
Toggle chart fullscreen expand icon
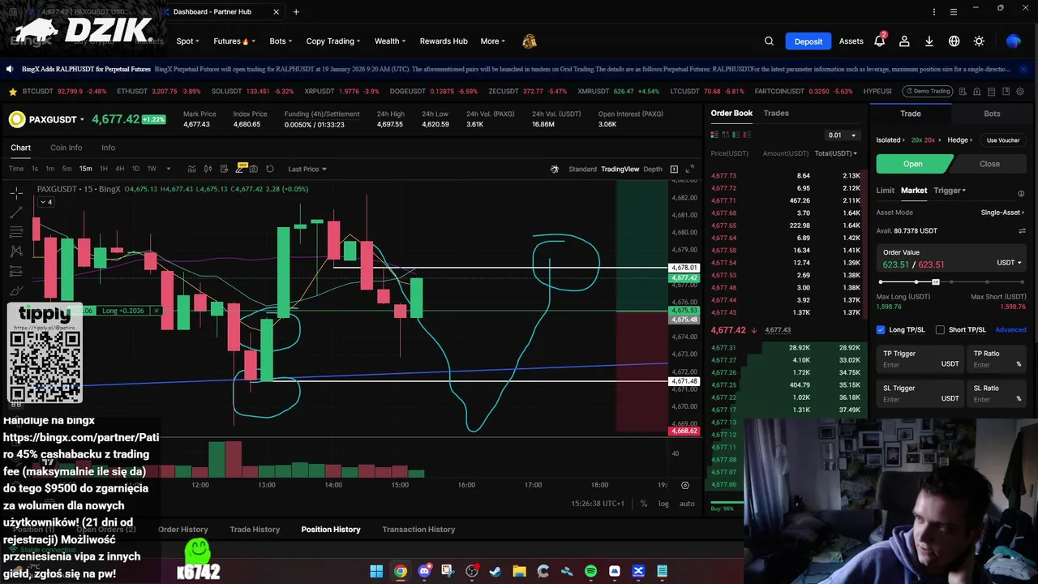click(x=690, y=169)
